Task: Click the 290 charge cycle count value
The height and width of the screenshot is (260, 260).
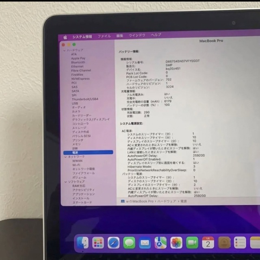Action: coord(147,113)
